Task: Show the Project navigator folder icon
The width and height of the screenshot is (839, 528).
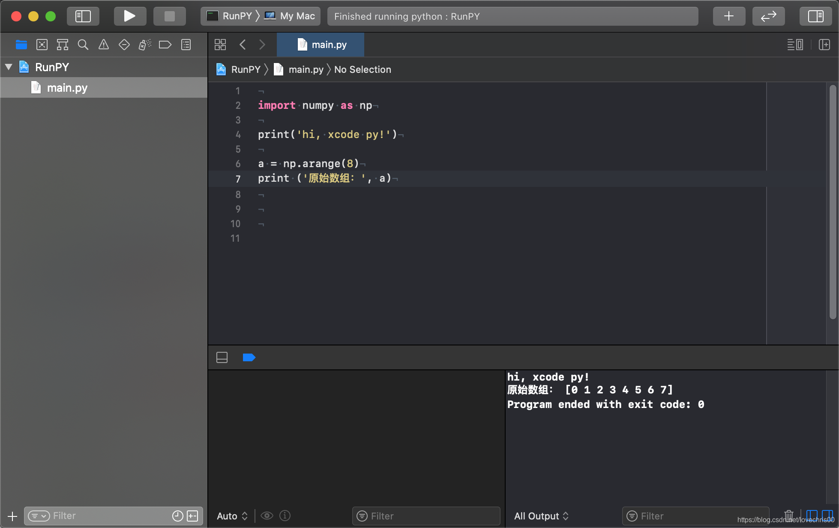Action: click(x=21, y=45)
